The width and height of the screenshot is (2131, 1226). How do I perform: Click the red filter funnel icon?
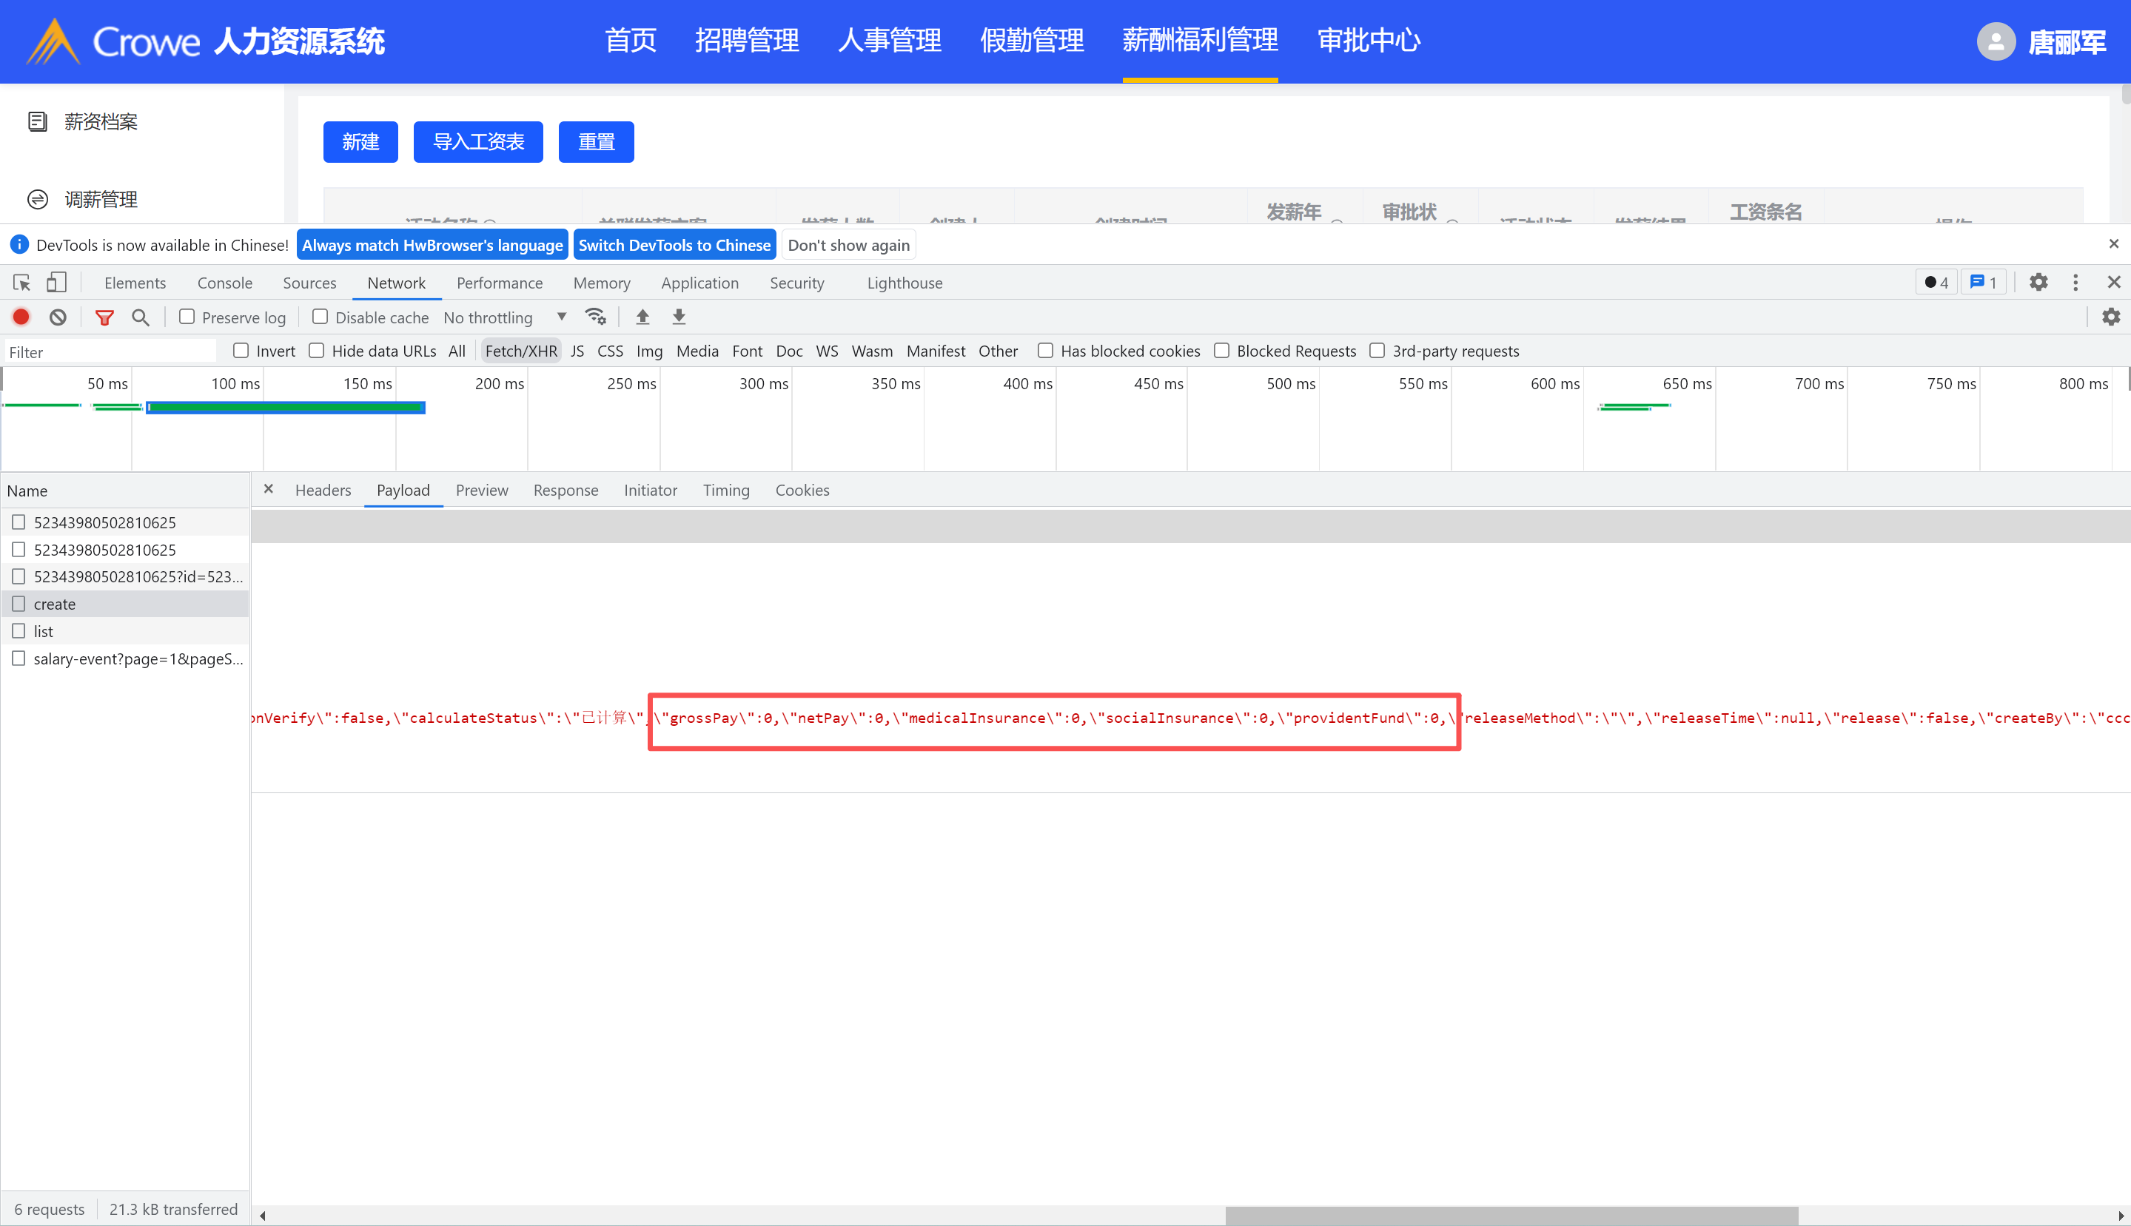click(104, 317)
